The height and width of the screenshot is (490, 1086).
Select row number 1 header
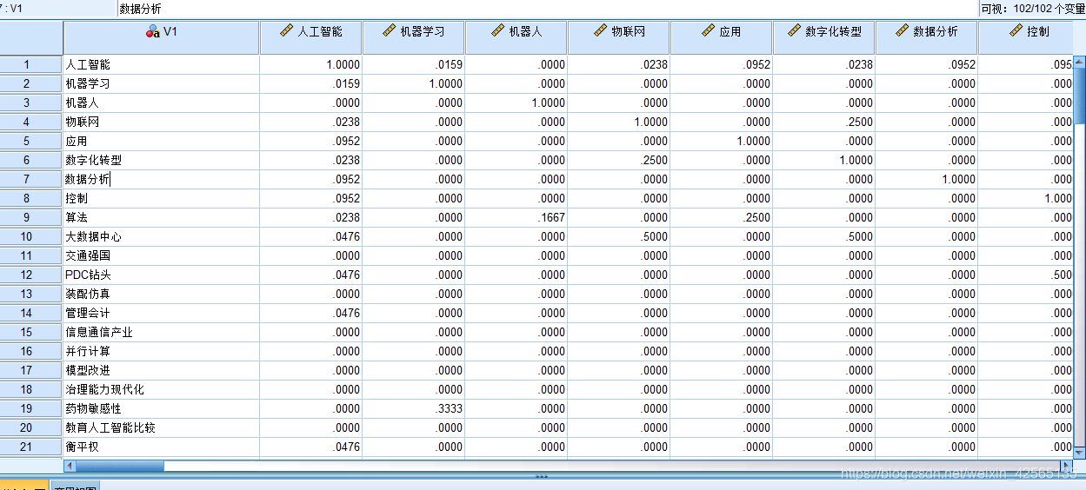pyautogui.click(x=31, y=64)
